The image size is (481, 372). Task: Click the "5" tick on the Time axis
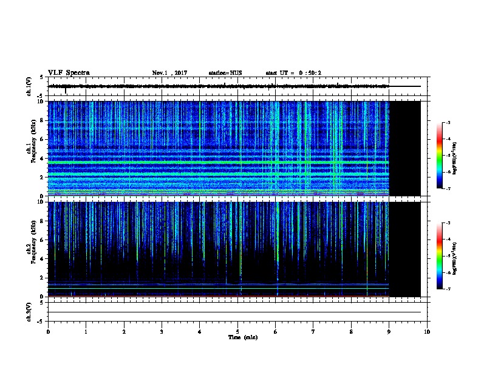(237, 331)
